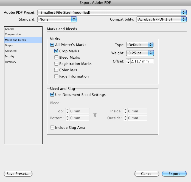Viewport: 191px width, 182px height.
Task: Click the Top bleed stepper
Action: tap(68, 111)
